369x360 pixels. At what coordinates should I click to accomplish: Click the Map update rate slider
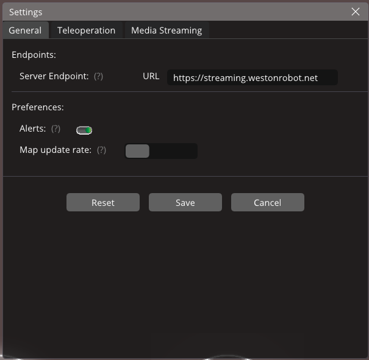click(161, 151)
